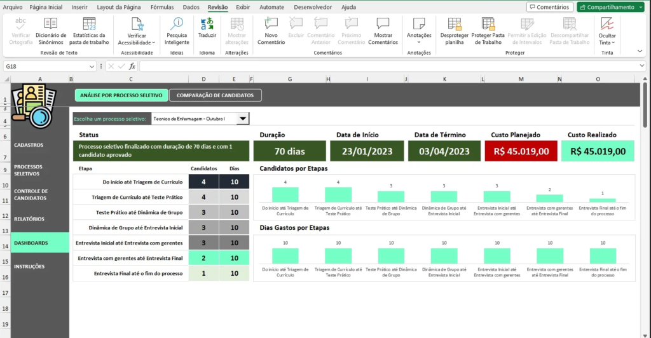Open processo seletivo dropdown arrow
The height and width of the screenshot is (338, 651).
(x=242, y=119)
